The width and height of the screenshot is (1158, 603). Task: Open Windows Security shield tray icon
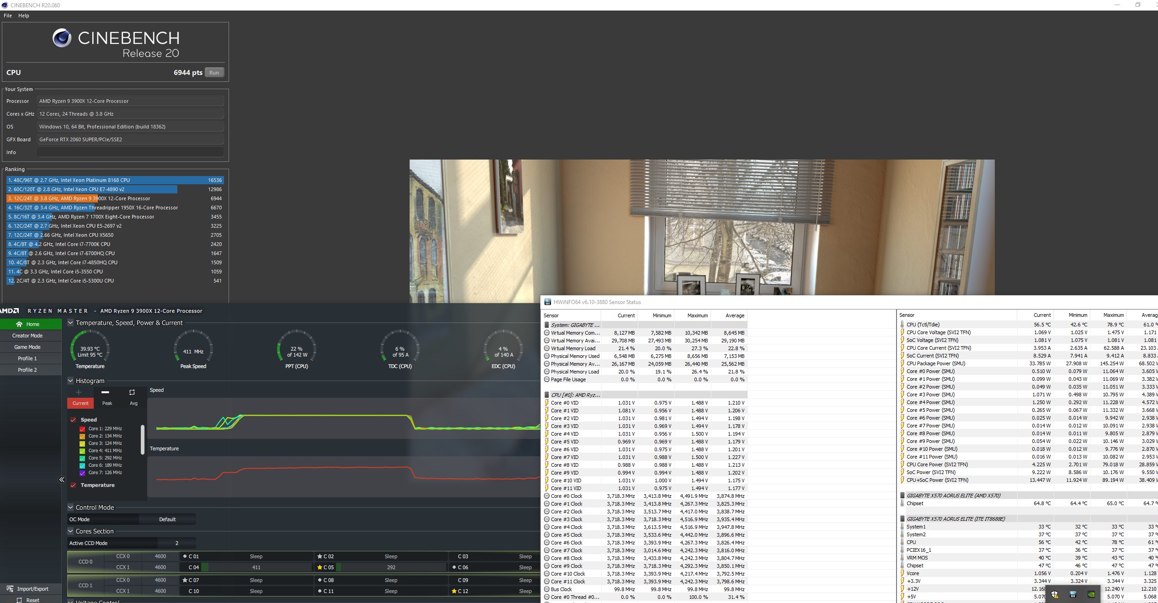pos(1055,594)
